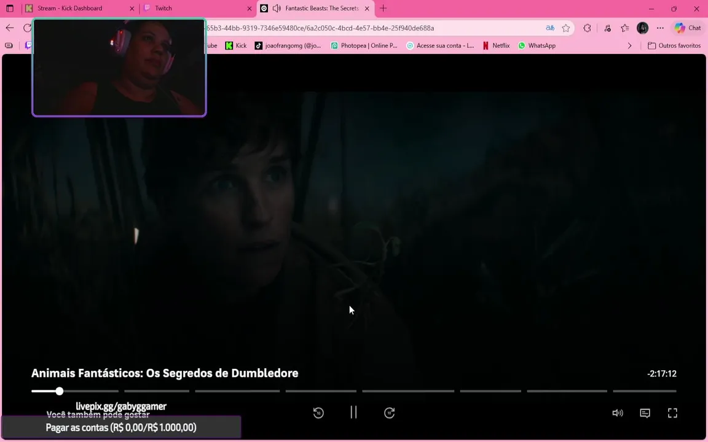Click the Pagar as contas goal bar

point(121,427)
